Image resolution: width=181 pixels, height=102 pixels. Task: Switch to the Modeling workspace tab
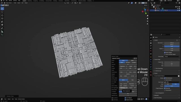click(29, 1)
